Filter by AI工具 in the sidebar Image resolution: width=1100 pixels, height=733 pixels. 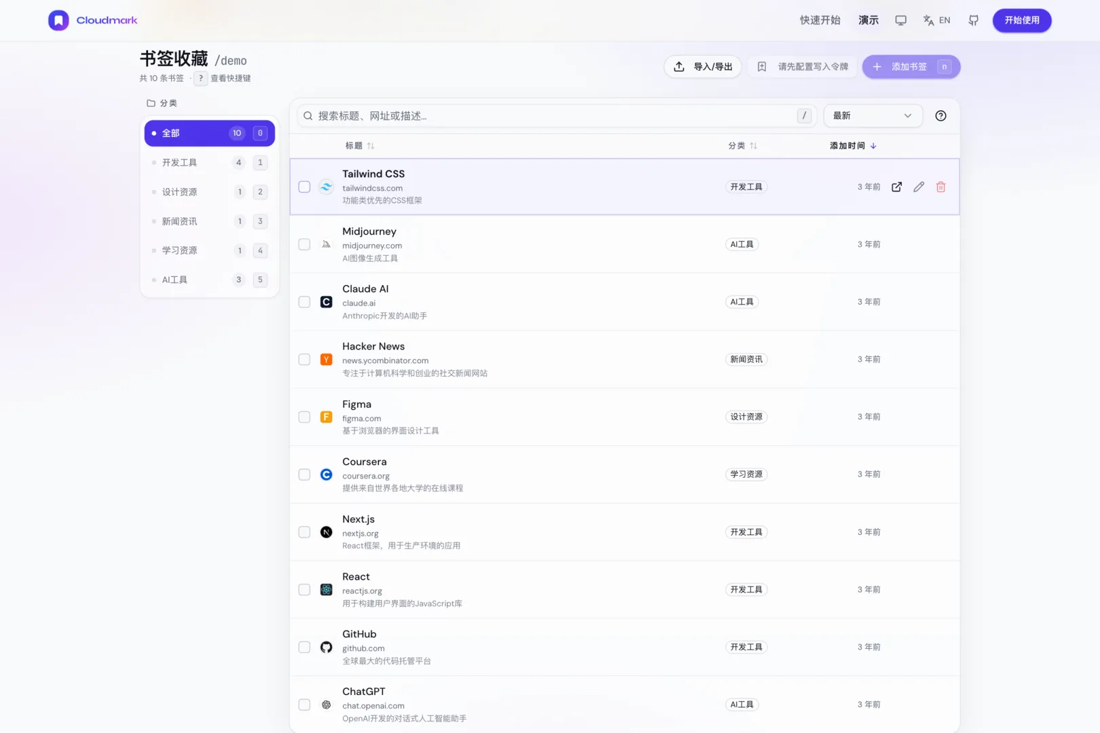[x=209, y=280]
